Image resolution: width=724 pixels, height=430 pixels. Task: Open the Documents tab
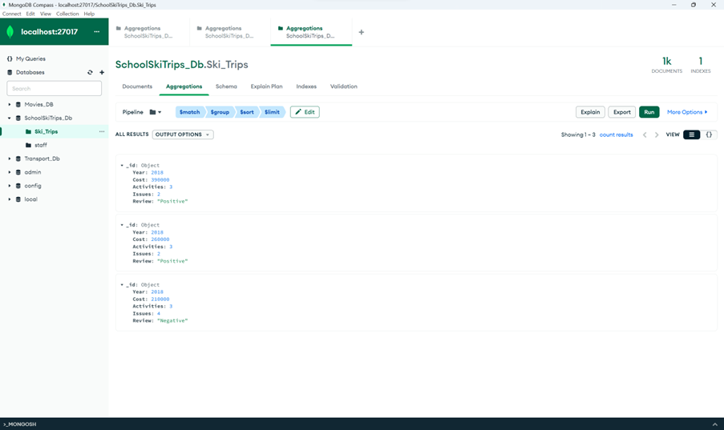click(137, 86)
